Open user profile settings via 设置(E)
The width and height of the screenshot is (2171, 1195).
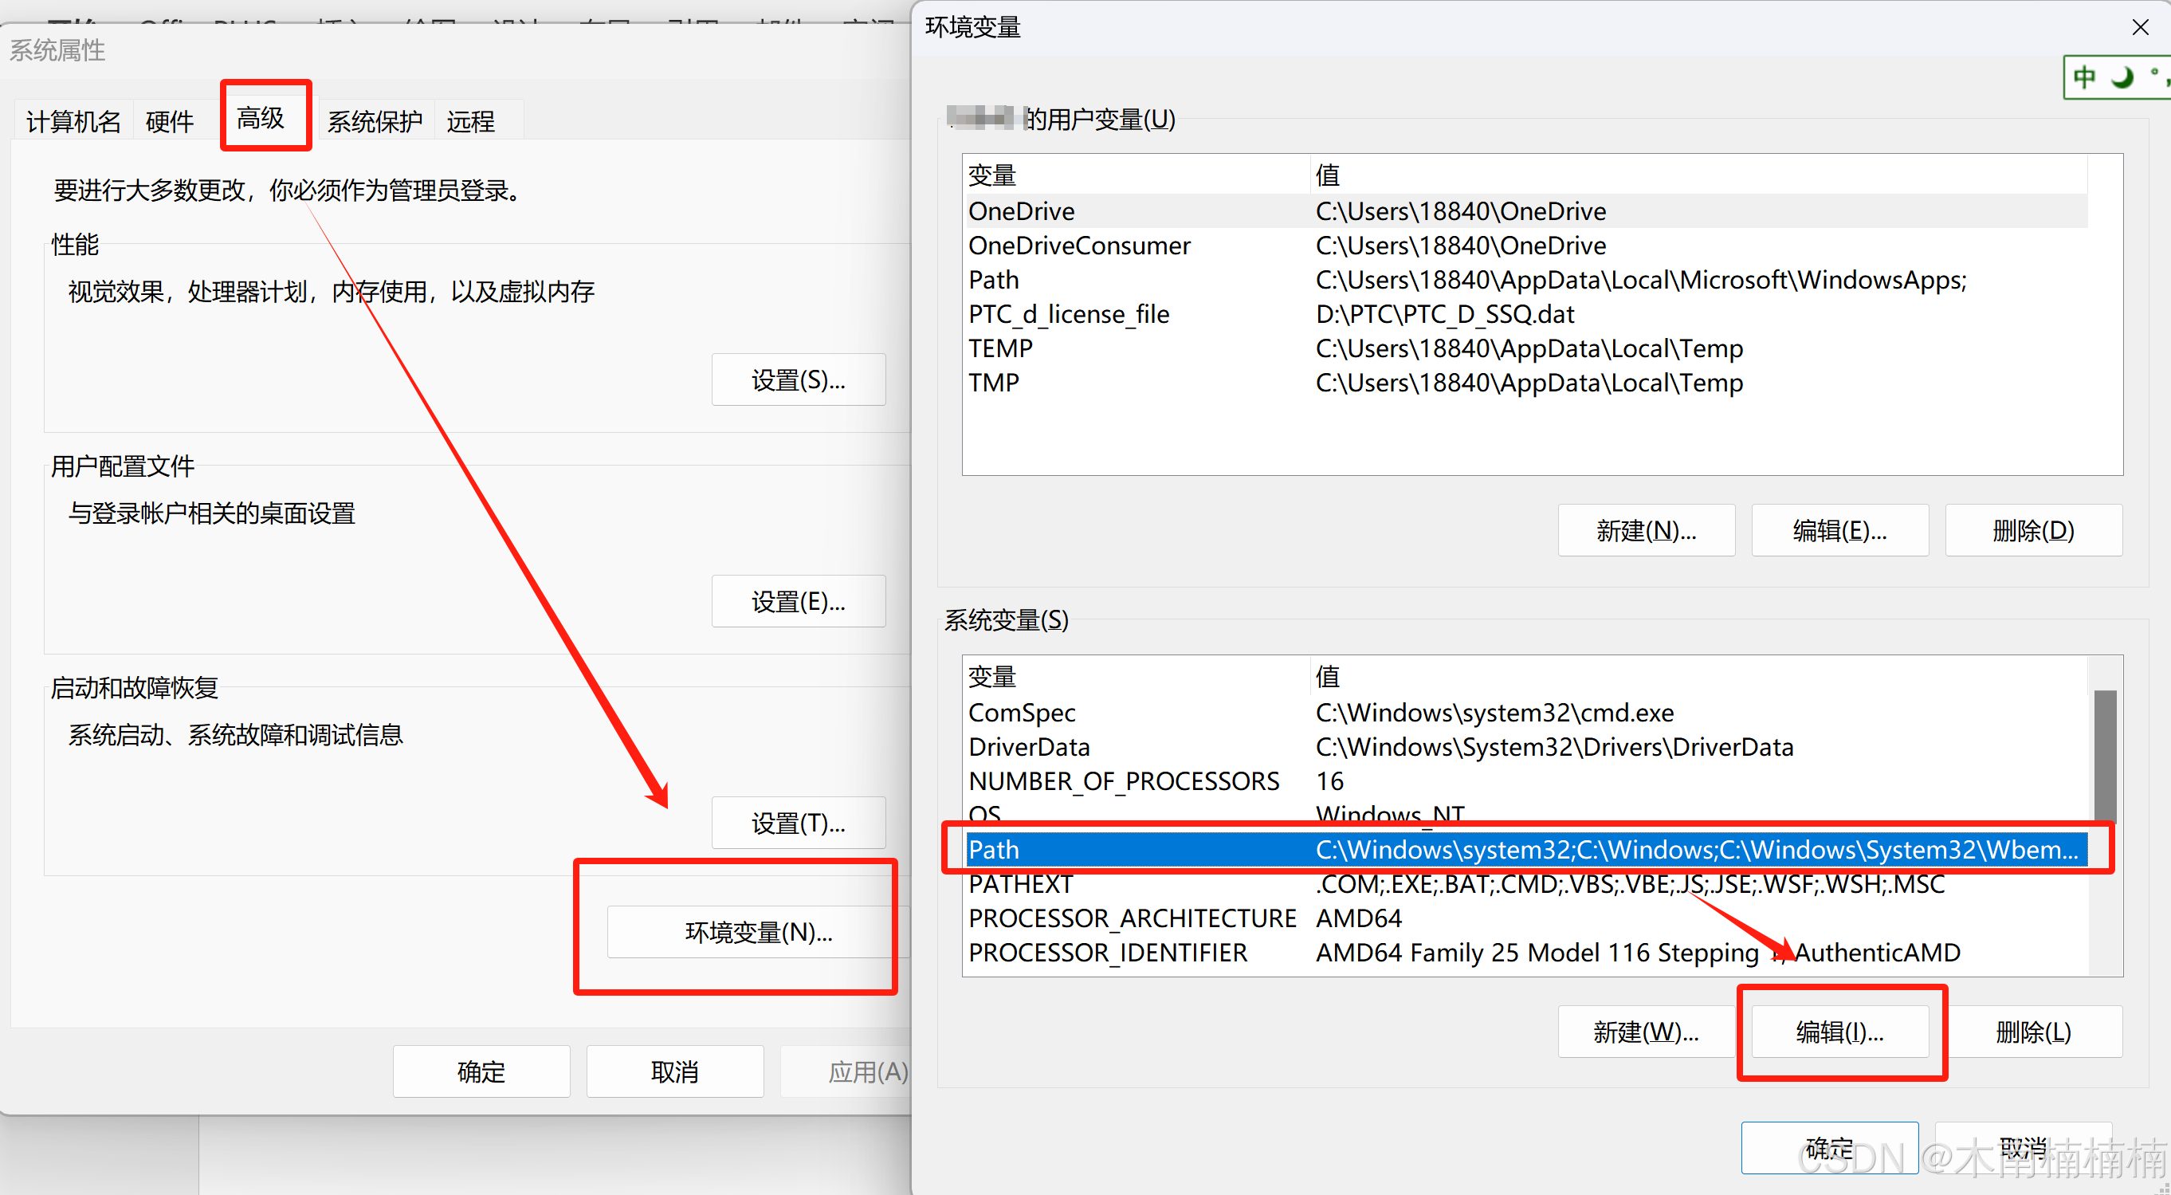[797, 601]
